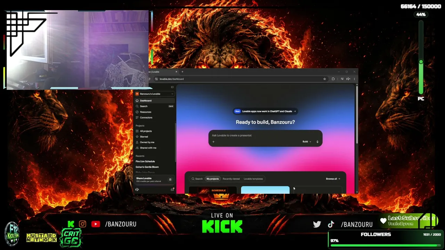
Task: Switch to the Lovable templates tab
Action: [x=253, y=179]
